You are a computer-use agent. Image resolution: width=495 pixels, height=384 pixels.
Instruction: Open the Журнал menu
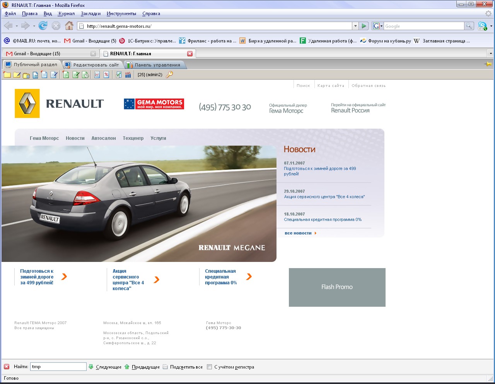(66, 14)
